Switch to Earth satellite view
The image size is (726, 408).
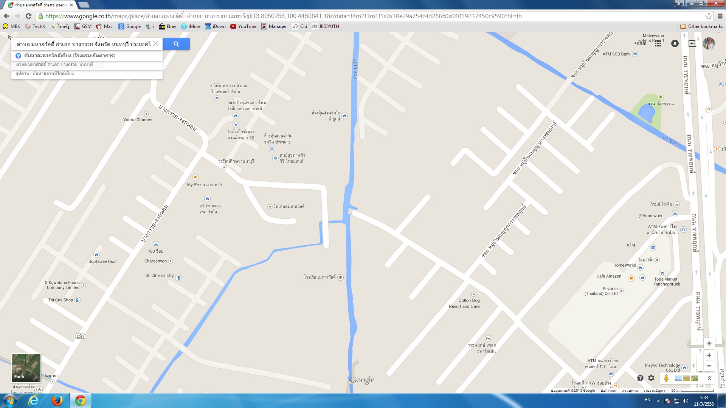tap(26, 368)
